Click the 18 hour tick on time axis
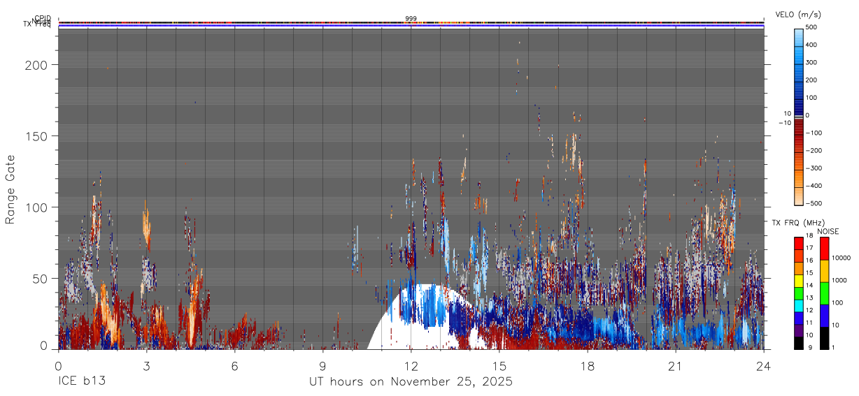The width and height of the screenshot is (859, 396). point(587,366)
